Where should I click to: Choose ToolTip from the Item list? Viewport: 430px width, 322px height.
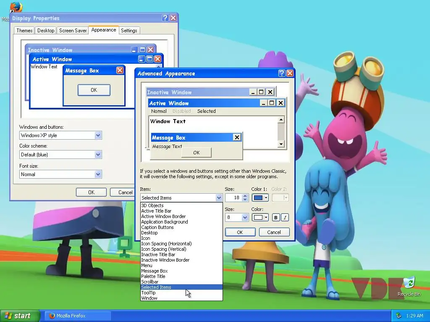(x=181, y=293)
